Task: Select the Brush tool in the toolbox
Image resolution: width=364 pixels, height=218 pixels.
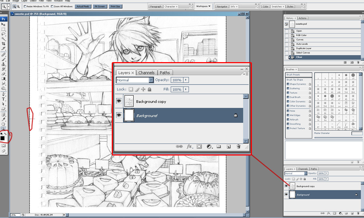Action: pos(3,60)
